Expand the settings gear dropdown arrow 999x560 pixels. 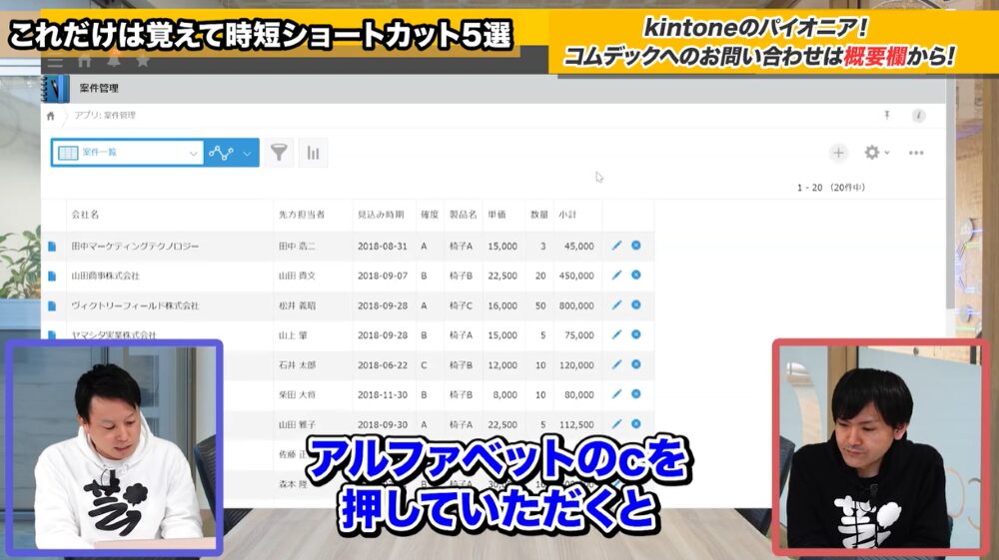pyautogui.click(x=887, y=153)
